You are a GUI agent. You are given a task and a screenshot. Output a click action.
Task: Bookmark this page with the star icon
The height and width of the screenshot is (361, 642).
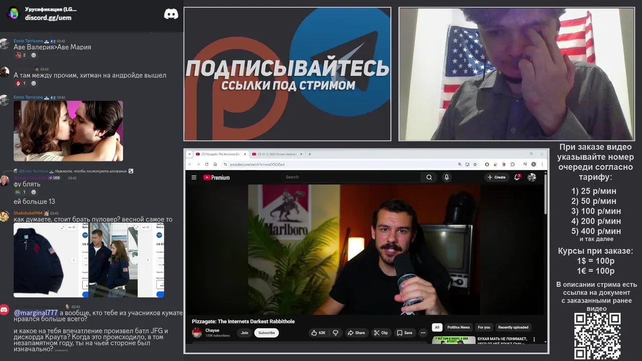[475, 164]
